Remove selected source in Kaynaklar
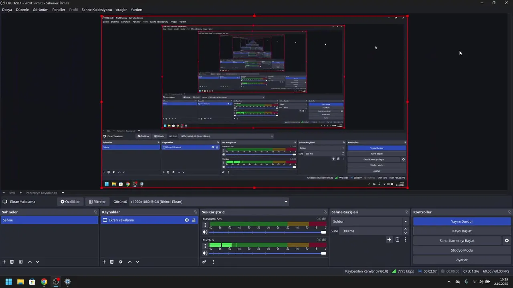 pyautogui.click(x=112, y=262)
